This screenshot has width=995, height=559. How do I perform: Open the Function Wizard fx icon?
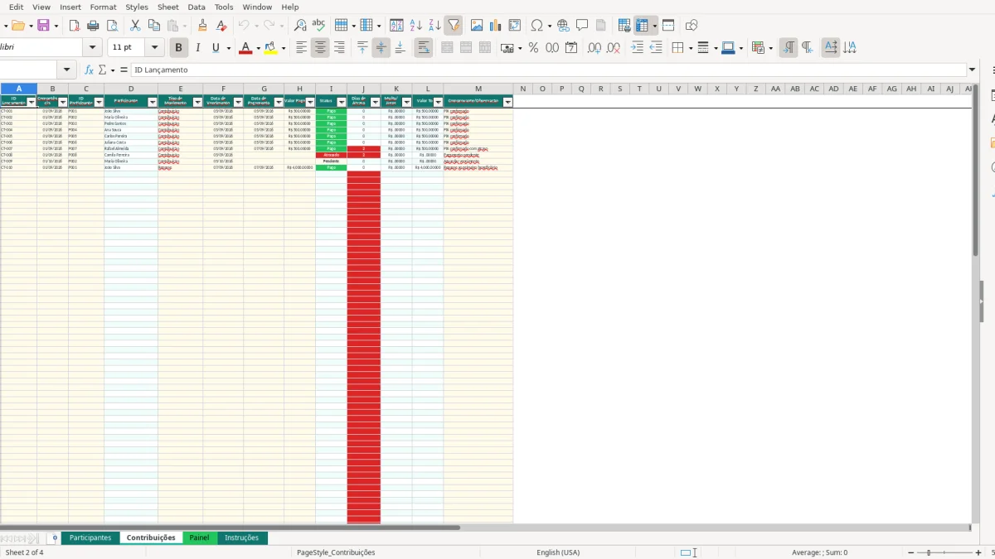click(x=89, y=70)
